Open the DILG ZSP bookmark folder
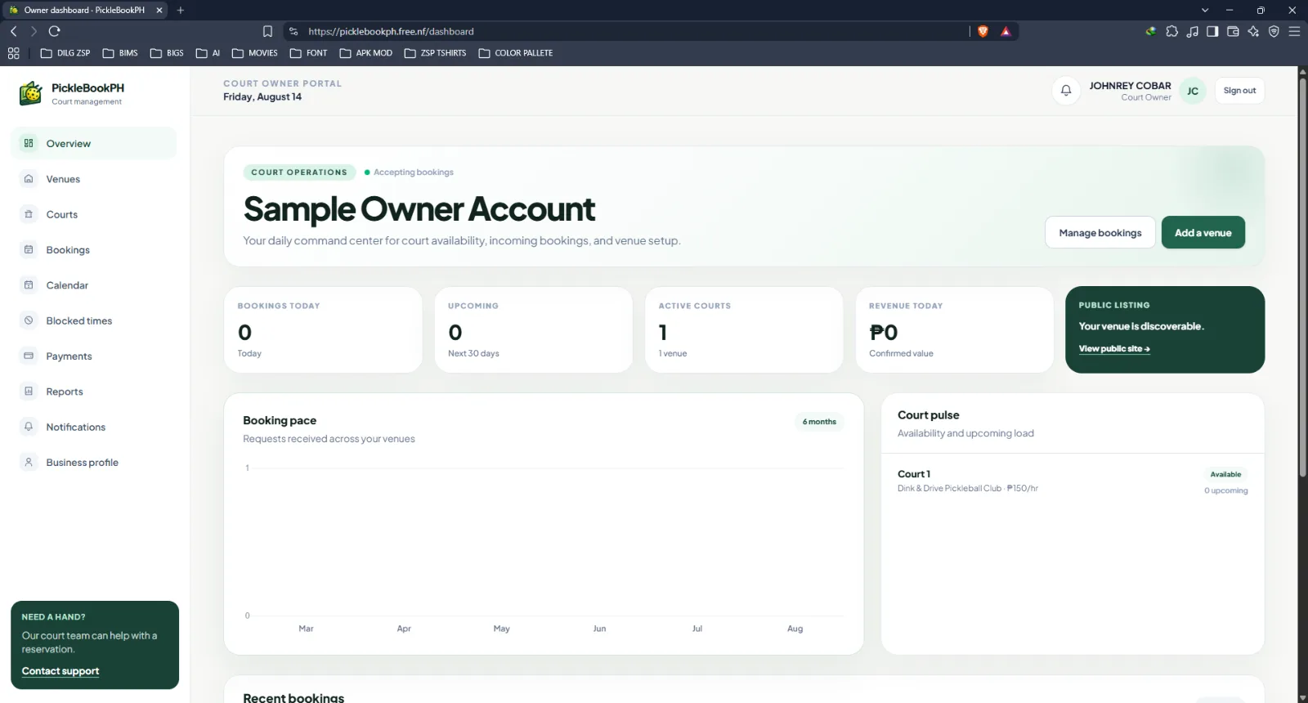 click(65, 53)
